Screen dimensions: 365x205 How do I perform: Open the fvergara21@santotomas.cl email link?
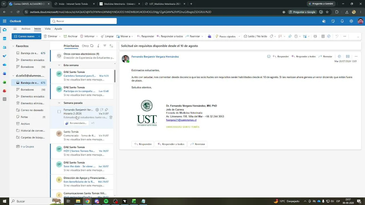click(181, 120)
